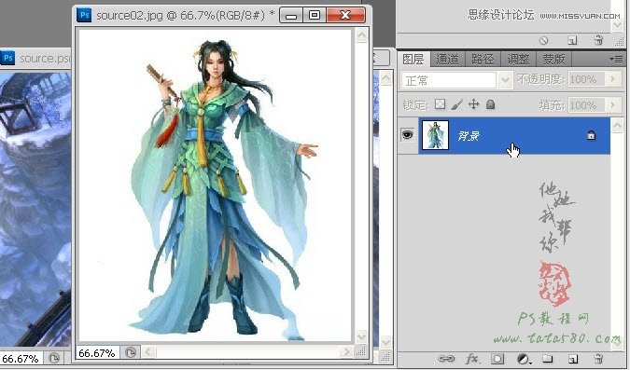The width and height of the screenshot is (630, 370).
Task: Click the upper panel's clear (no-entry) icon
Action: [x=543, y=40]
